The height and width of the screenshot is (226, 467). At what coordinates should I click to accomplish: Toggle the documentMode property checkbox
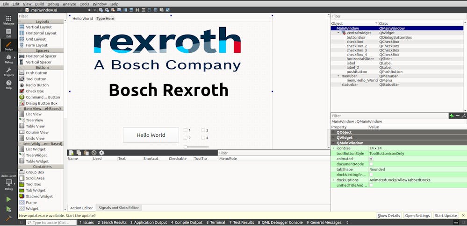tap(371, 164)
